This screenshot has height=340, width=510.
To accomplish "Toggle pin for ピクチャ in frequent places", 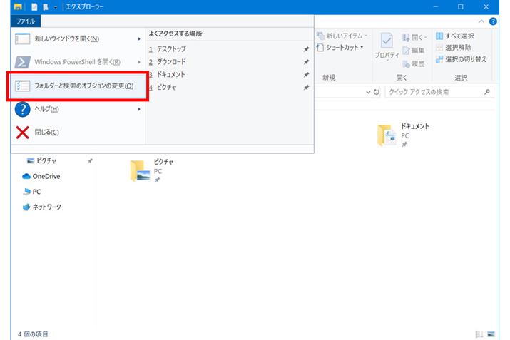I will [x=306, y=87].
